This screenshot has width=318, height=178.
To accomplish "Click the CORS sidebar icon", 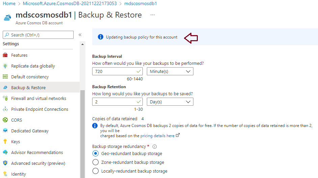I will pyautogui.click(x=5, y=120).
